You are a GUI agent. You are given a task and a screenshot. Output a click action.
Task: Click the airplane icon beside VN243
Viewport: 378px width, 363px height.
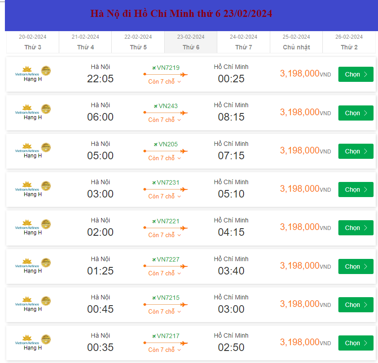point(155,106)
